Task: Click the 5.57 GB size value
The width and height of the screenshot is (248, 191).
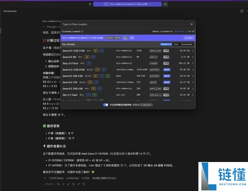Action: 185,57
